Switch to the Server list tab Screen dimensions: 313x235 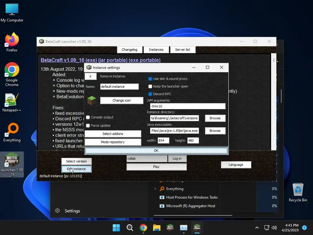pos(182,50)
